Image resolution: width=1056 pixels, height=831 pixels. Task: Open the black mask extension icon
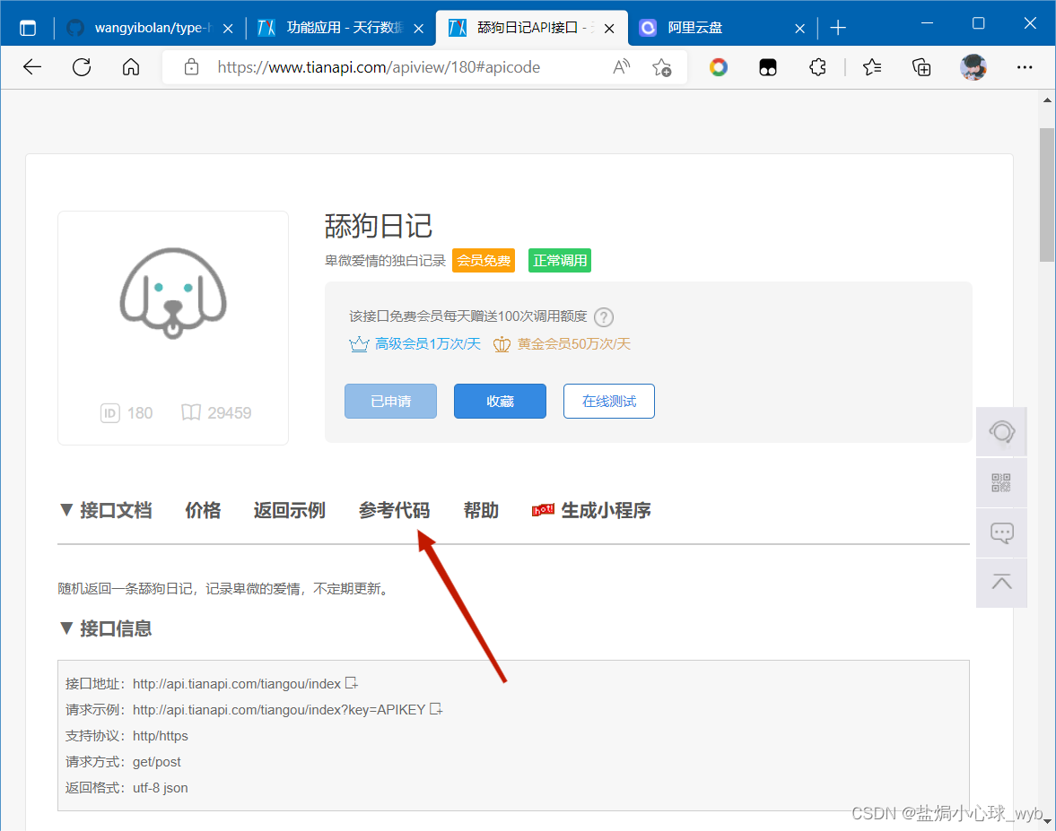pos(768,67)
